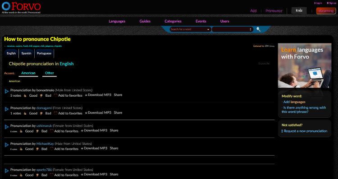
Task: Add domagami's pronunciation to favorites
Action: pos(68,113)
